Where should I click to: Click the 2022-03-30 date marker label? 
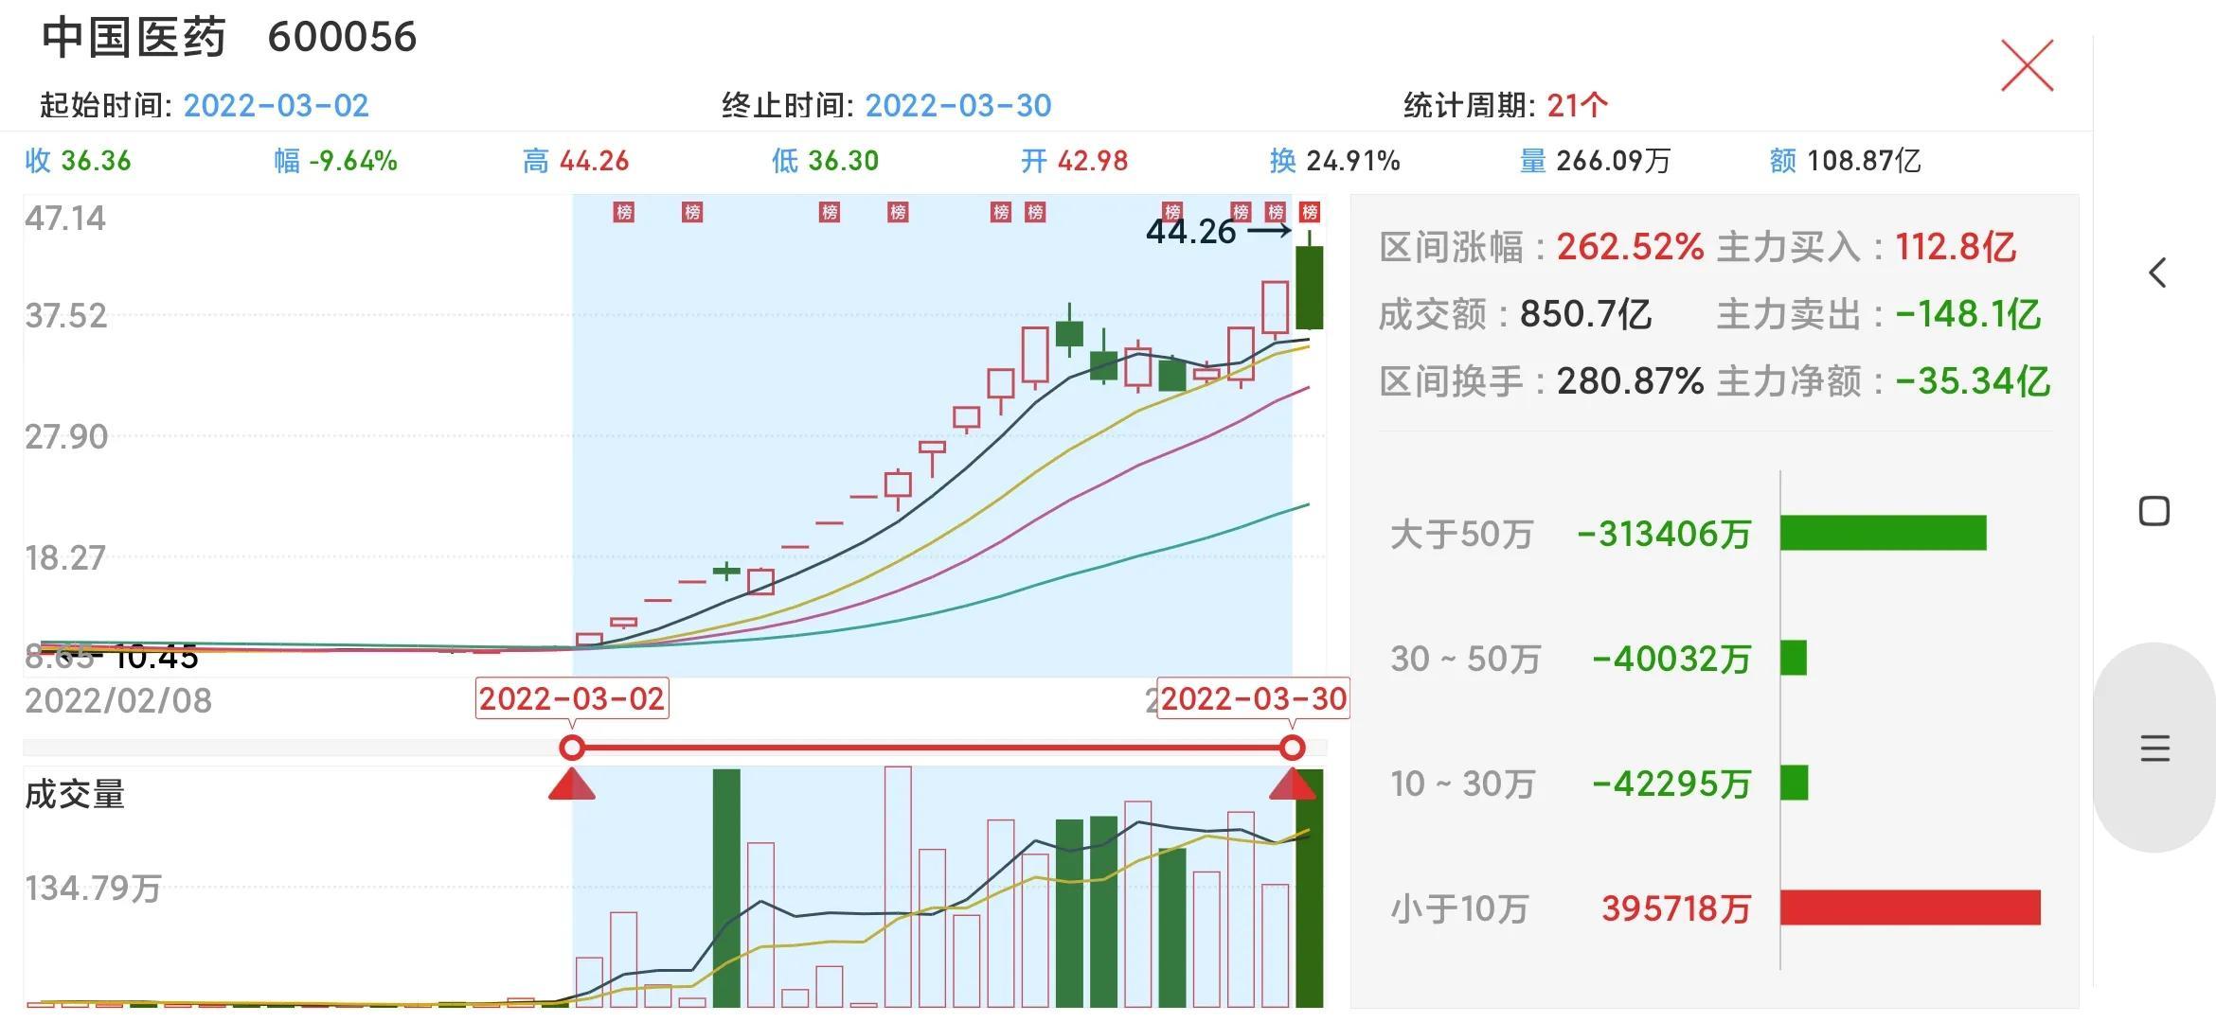[1253, 698]
